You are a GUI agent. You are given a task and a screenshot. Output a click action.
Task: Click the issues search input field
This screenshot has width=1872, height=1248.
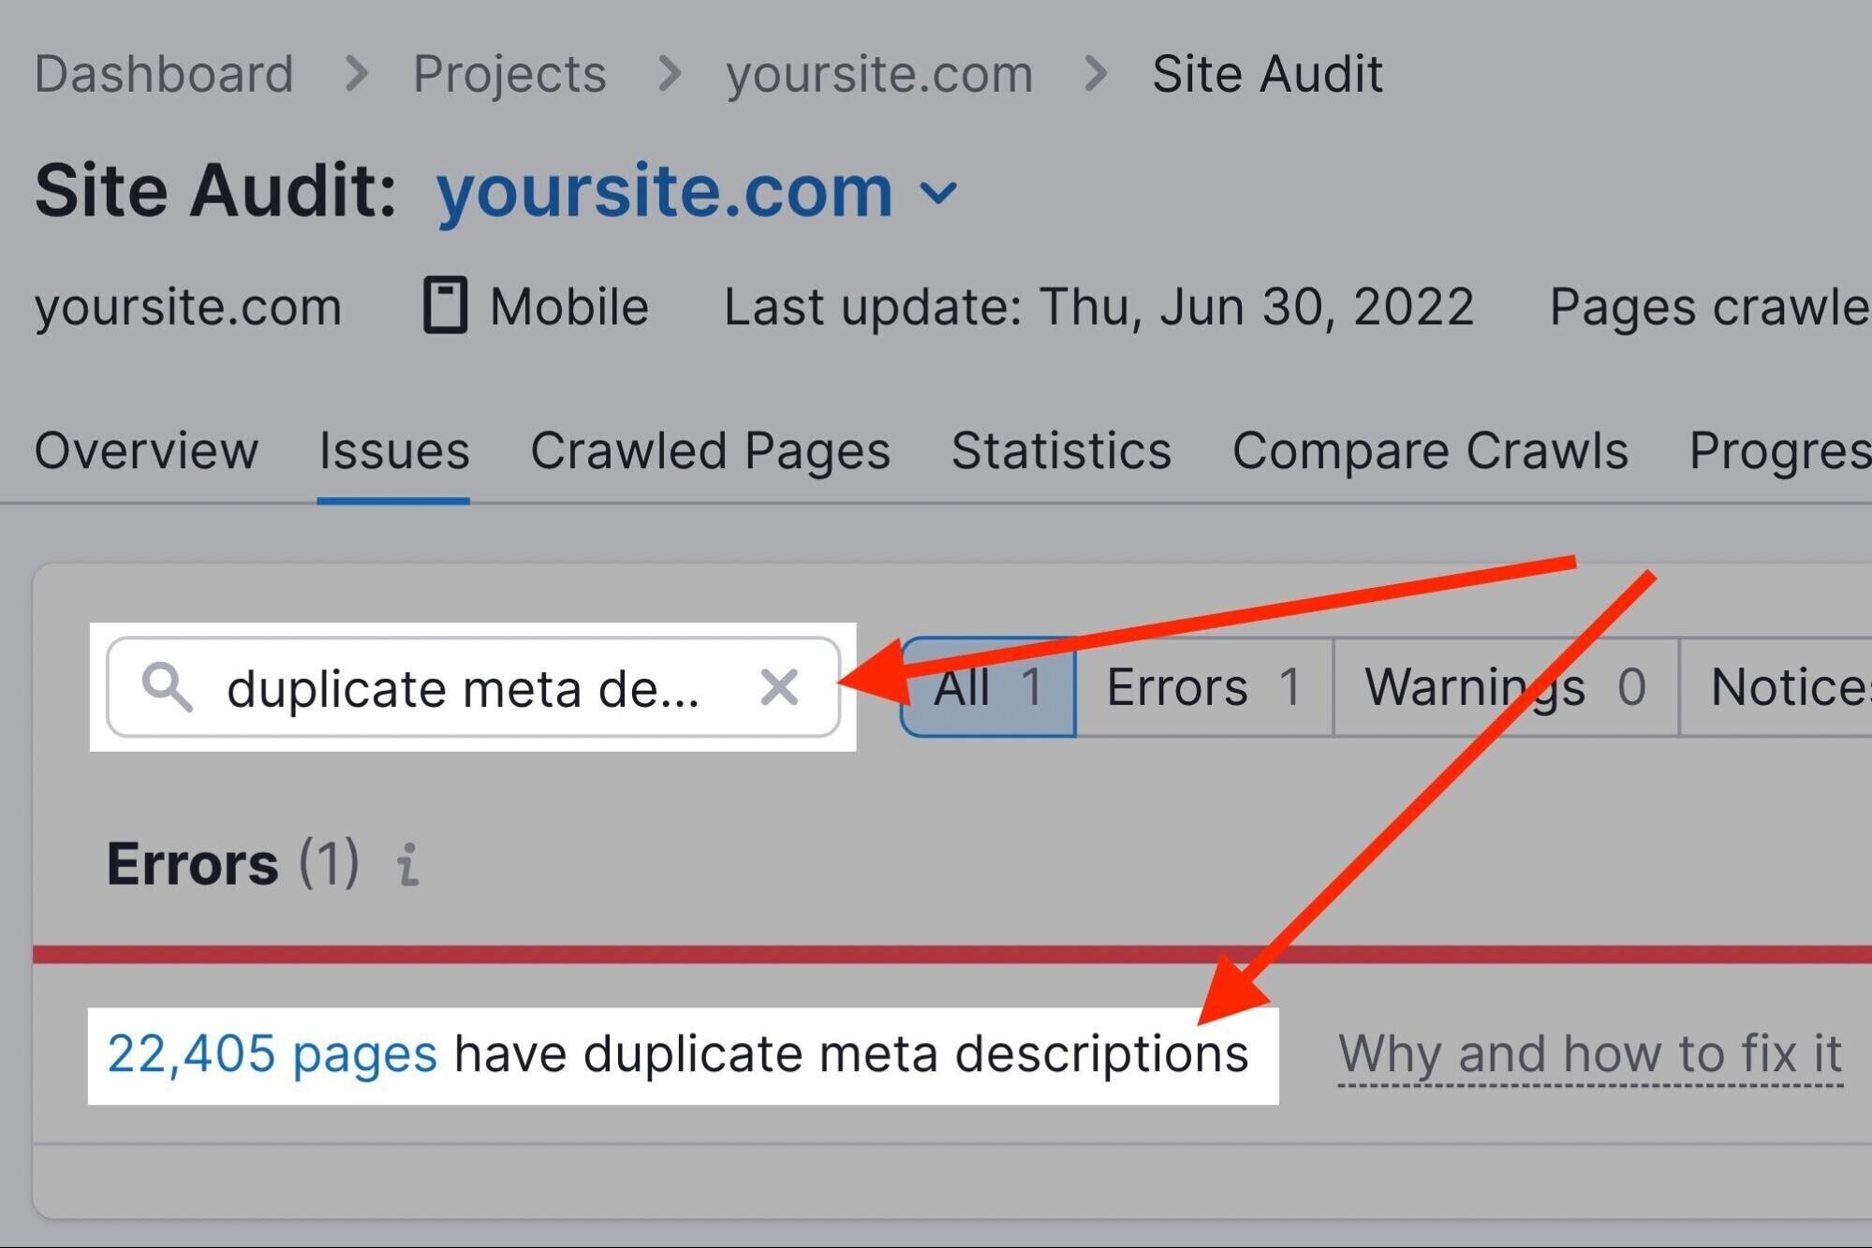(x=473, y=687)
